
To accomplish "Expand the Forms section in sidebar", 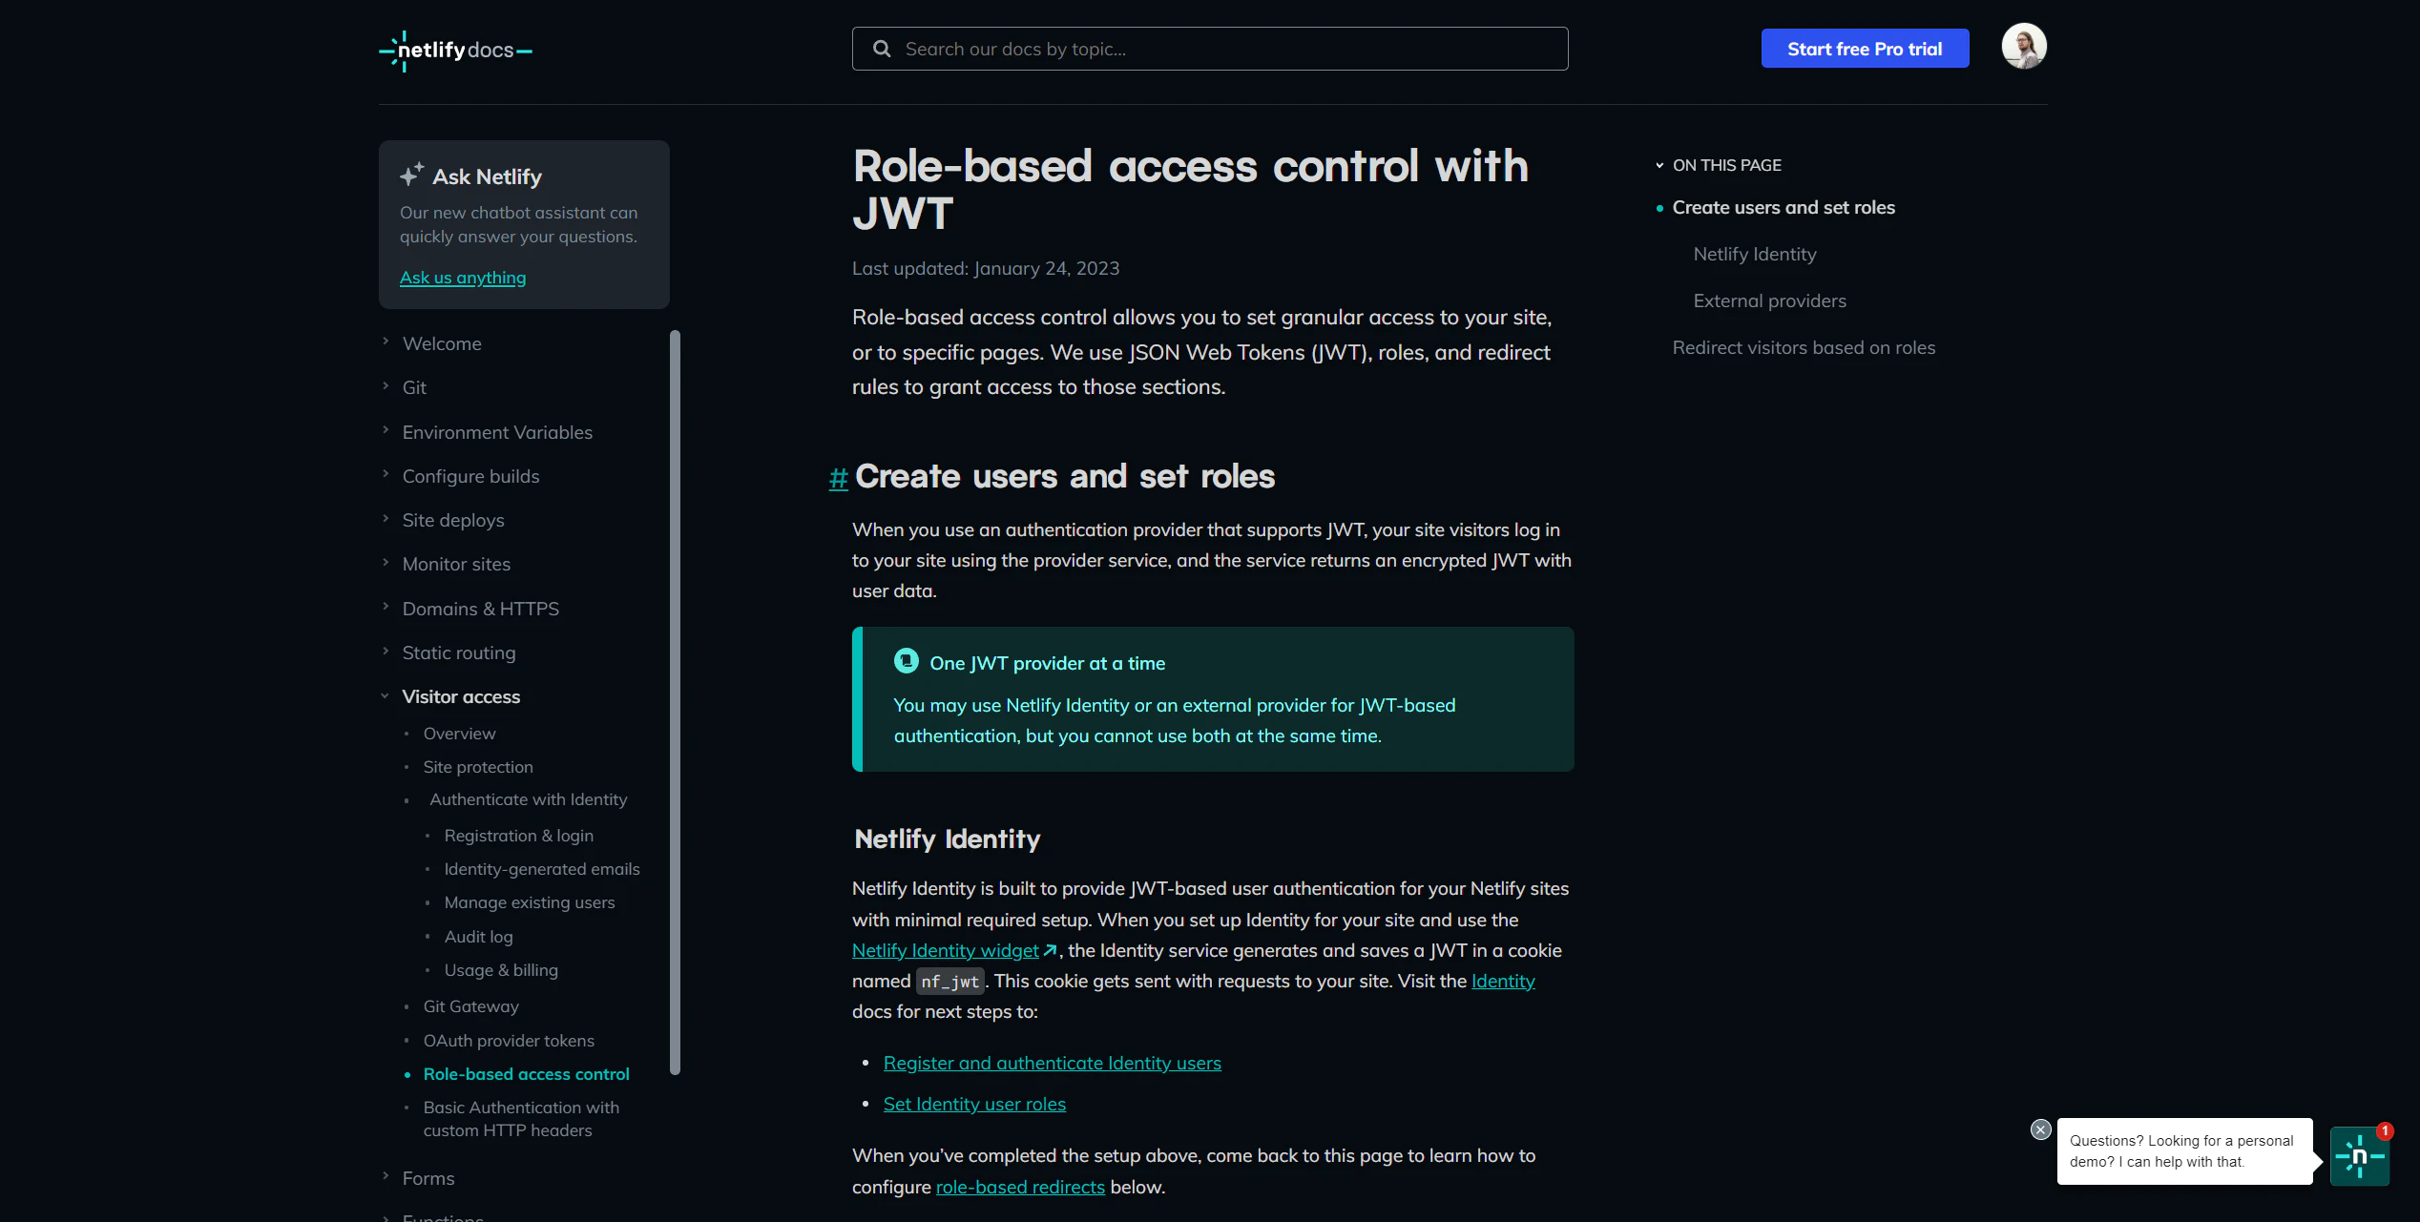I will (x=386, y=1176).
